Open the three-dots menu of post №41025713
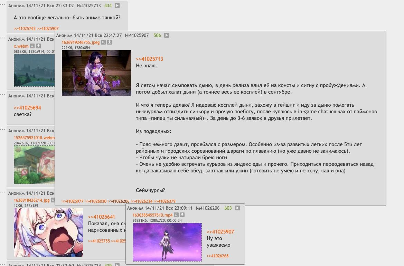404x266 pixels. (x=2, y=5)
